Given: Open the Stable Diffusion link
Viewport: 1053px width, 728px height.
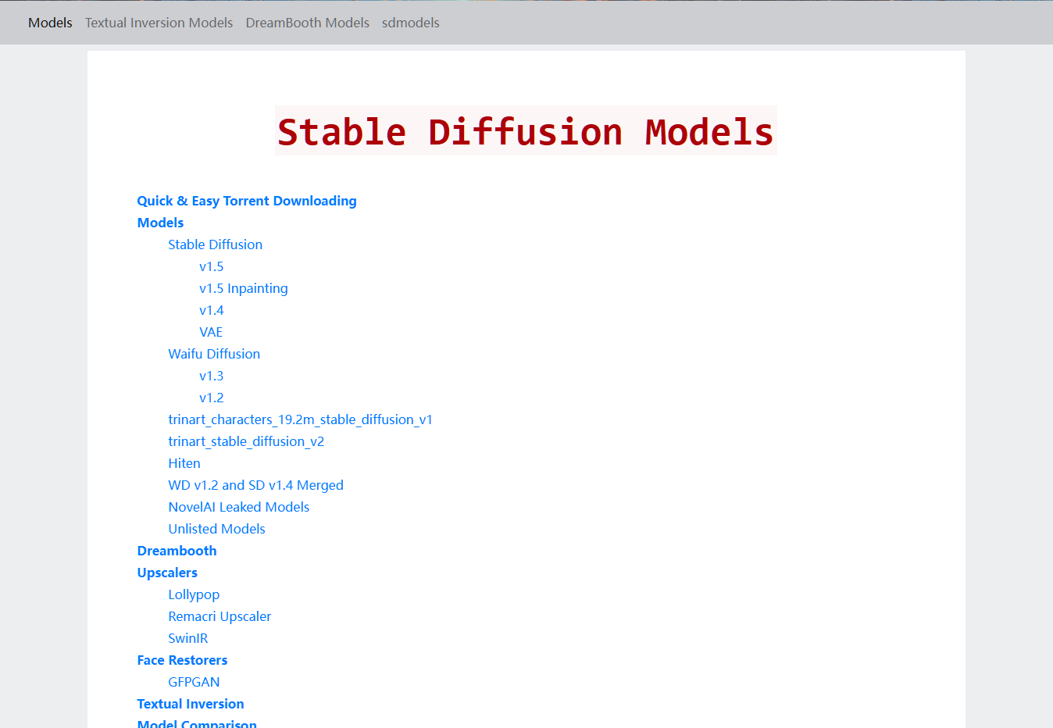Looking at the screenshot, I should click(215, 244).
